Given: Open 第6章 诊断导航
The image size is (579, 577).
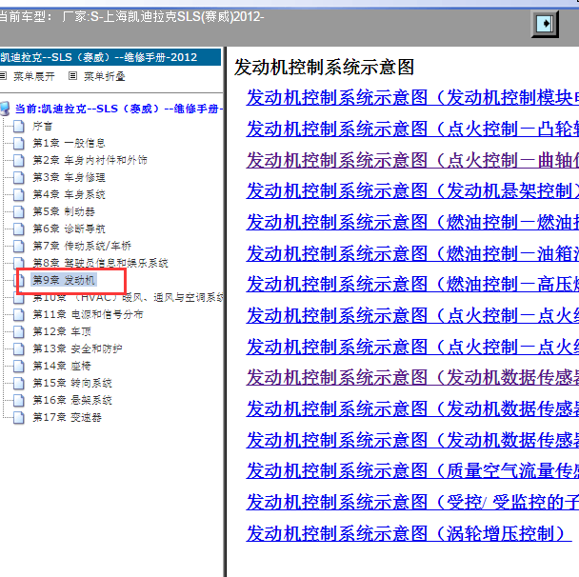Looking at the screenshot, I should coord(69,229).
